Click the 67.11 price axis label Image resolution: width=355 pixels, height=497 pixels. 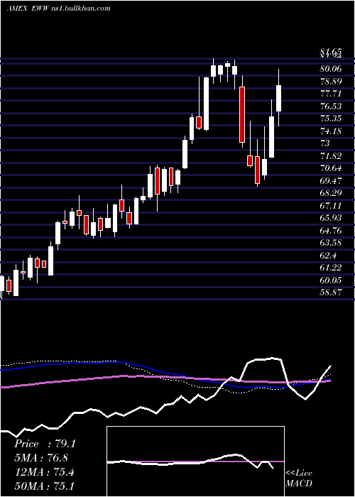point(331,205)
